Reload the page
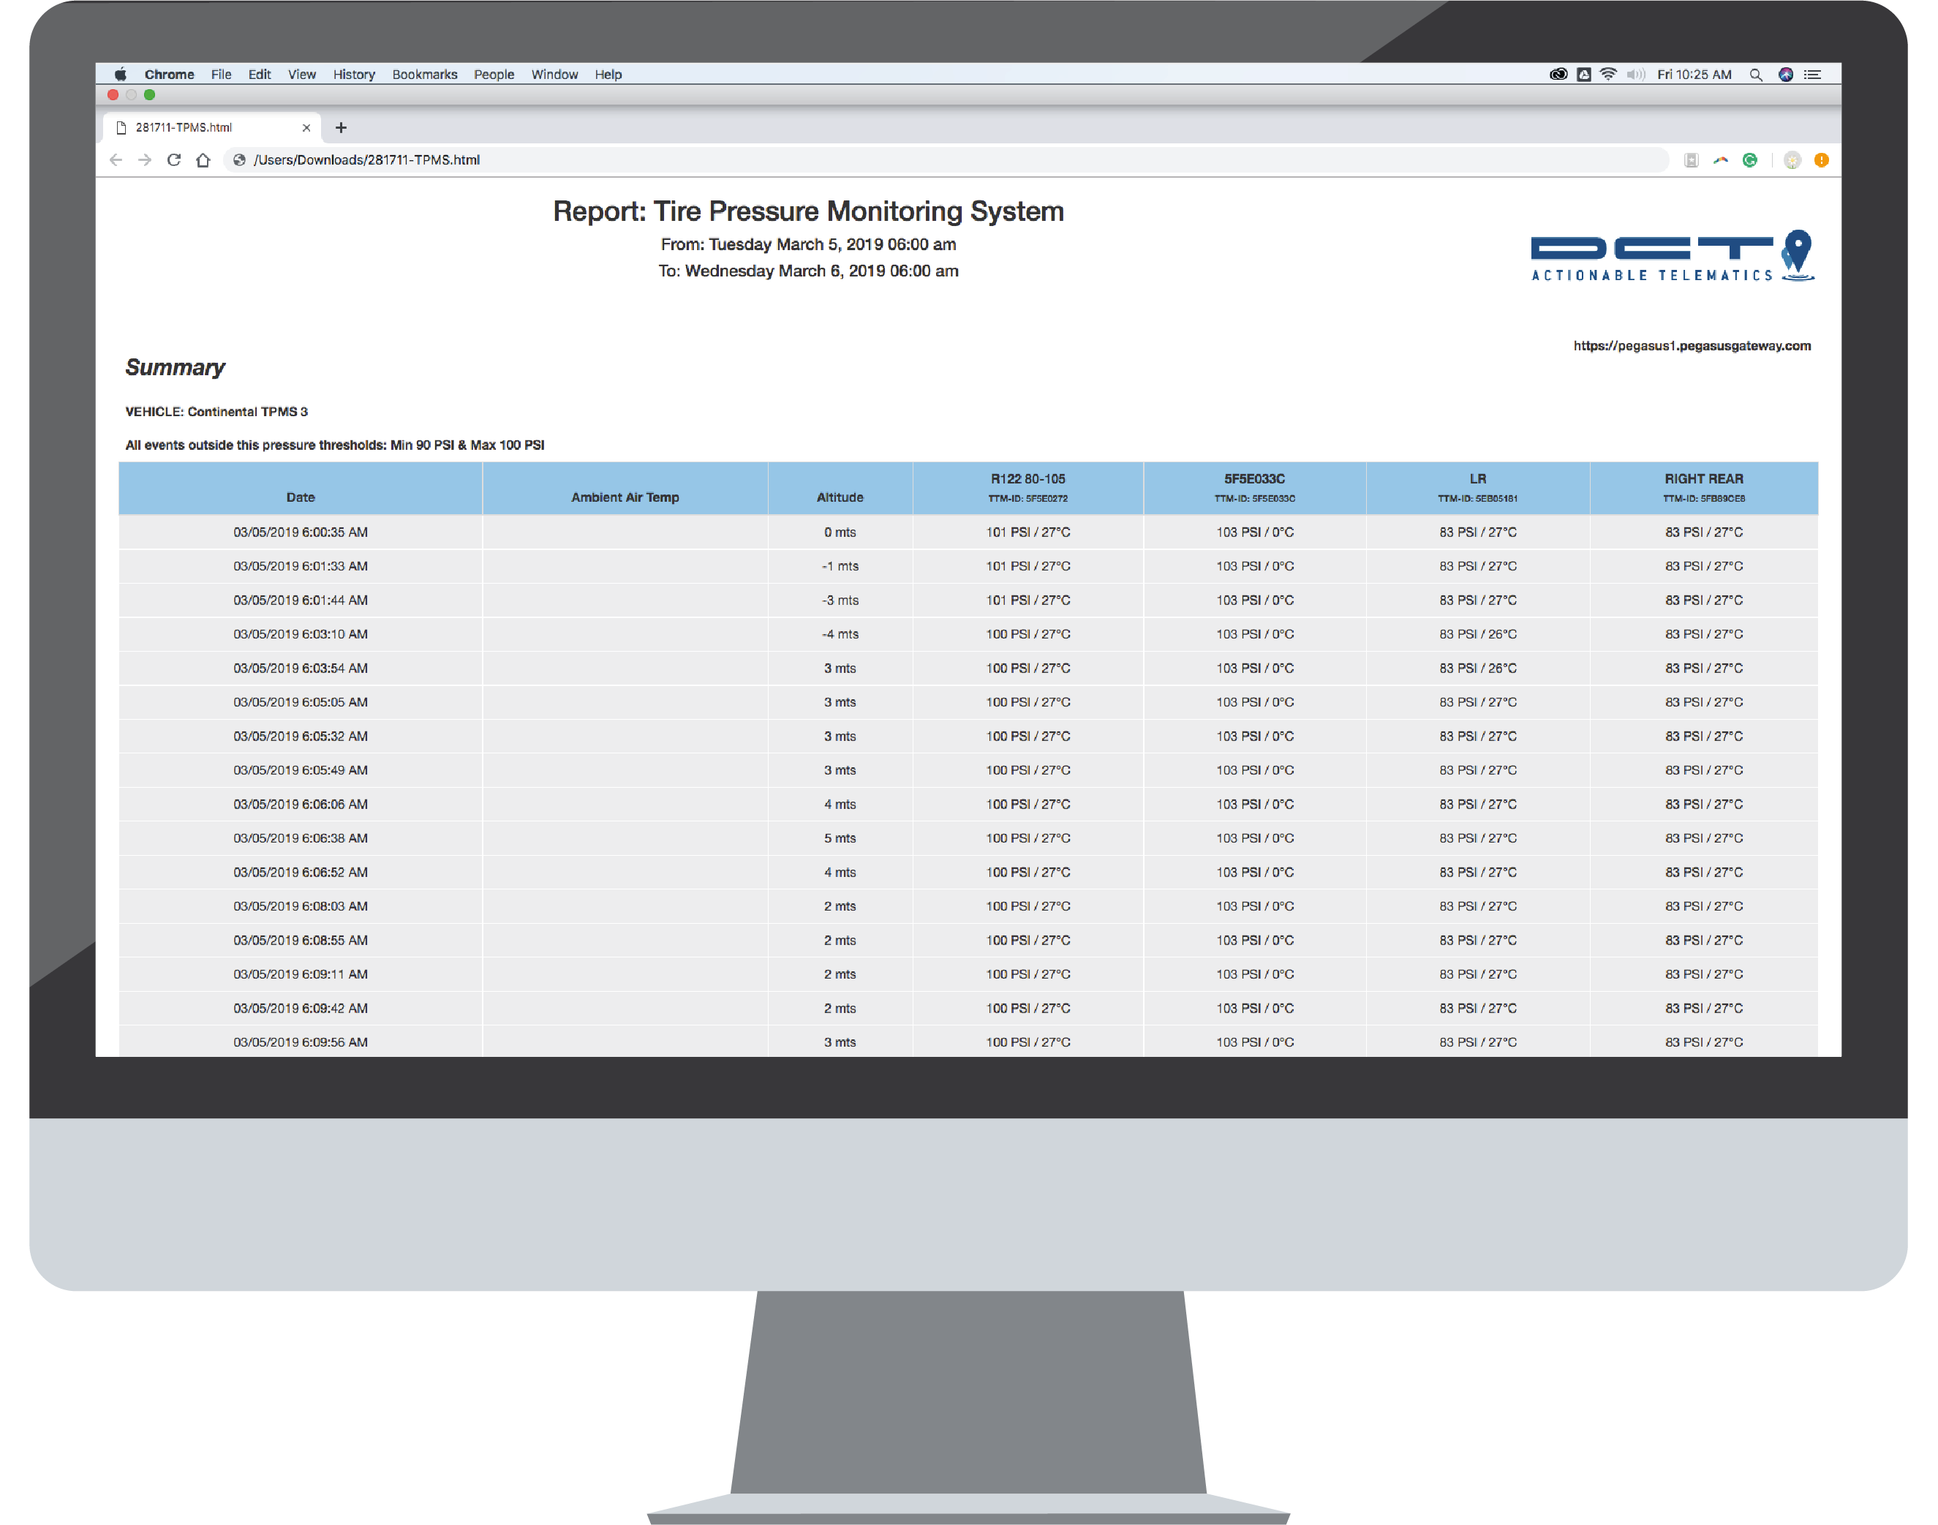 (174, 160)
